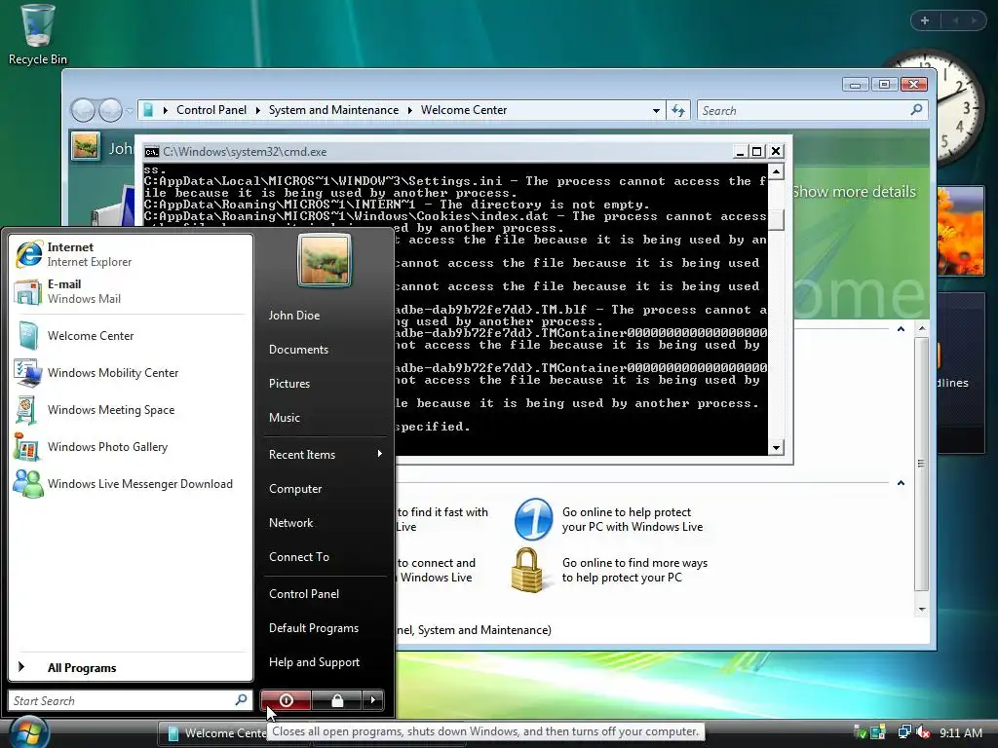Viewport: 998px width, 748px height.
Task: Click the cmd.exe title bar icon
Action: click(x=151, y=151)
